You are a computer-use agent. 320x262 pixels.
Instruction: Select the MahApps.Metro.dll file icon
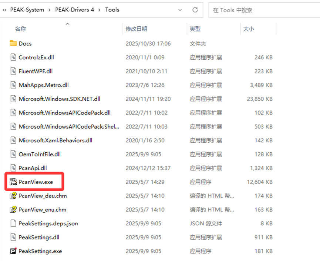[x=13, y=85]
